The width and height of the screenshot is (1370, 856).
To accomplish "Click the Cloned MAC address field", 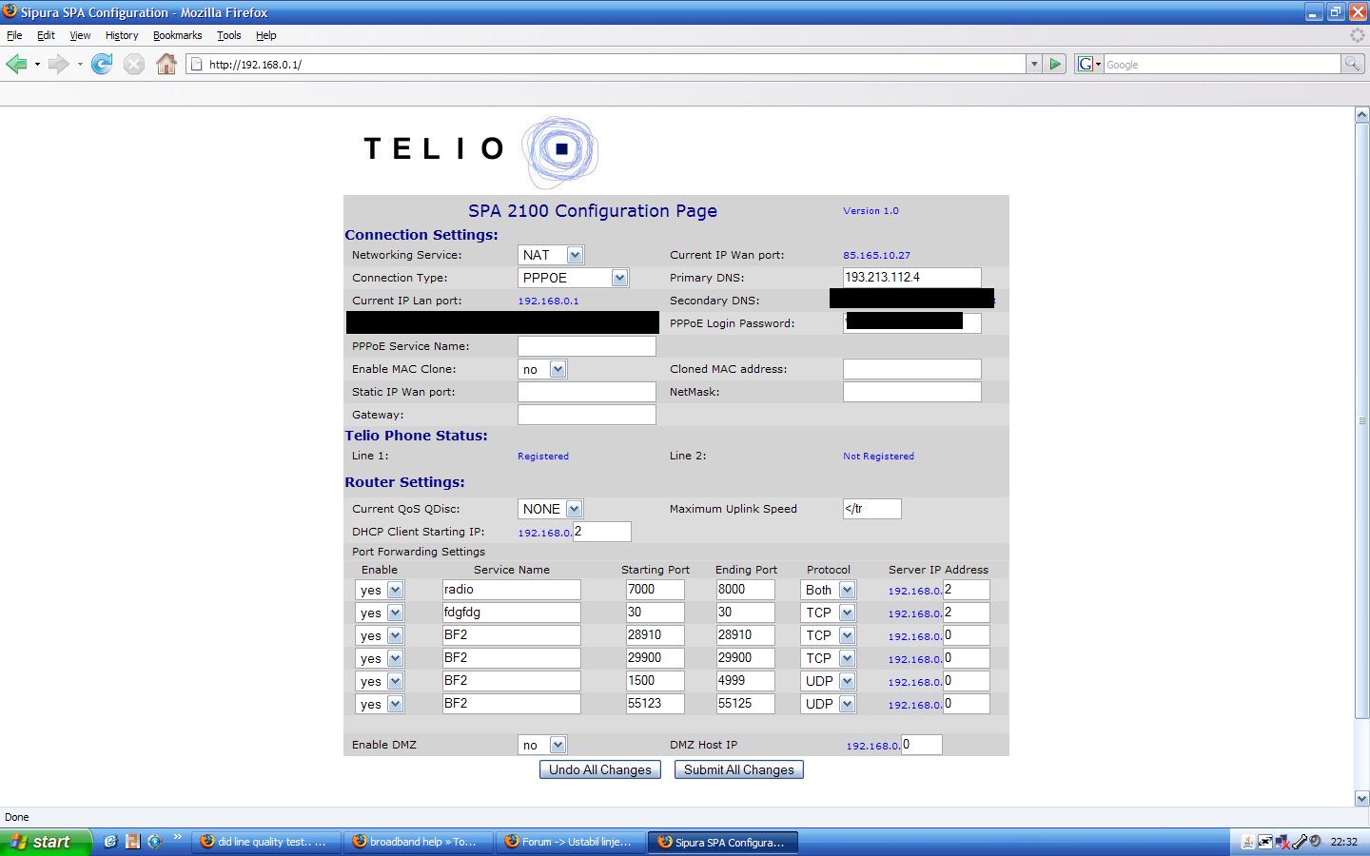I will coord(911,369).
